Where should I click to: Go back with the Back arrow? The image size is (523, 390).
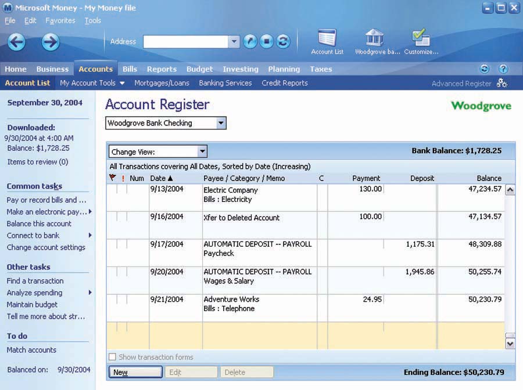point(16,42)
